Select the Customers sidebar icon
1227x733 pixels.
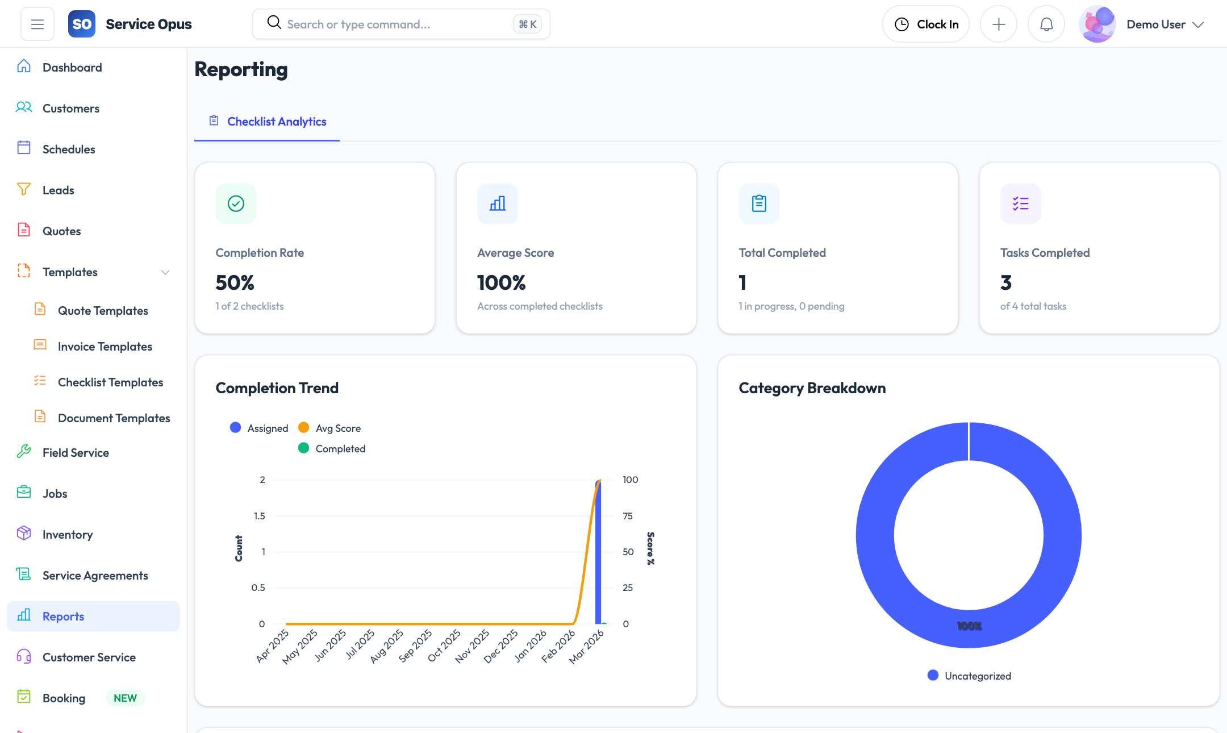(24, 108)
